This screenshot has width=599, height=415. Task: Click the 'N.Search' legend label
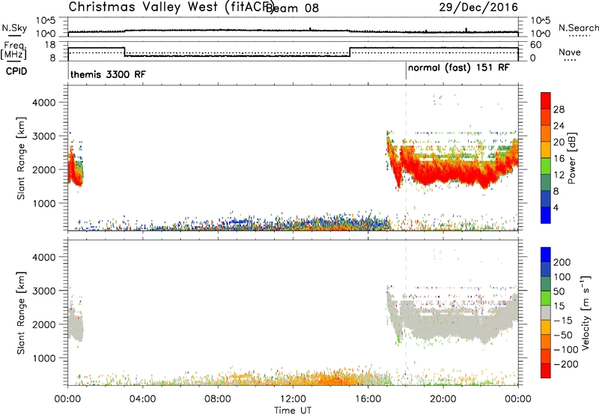tap(578, 28)
